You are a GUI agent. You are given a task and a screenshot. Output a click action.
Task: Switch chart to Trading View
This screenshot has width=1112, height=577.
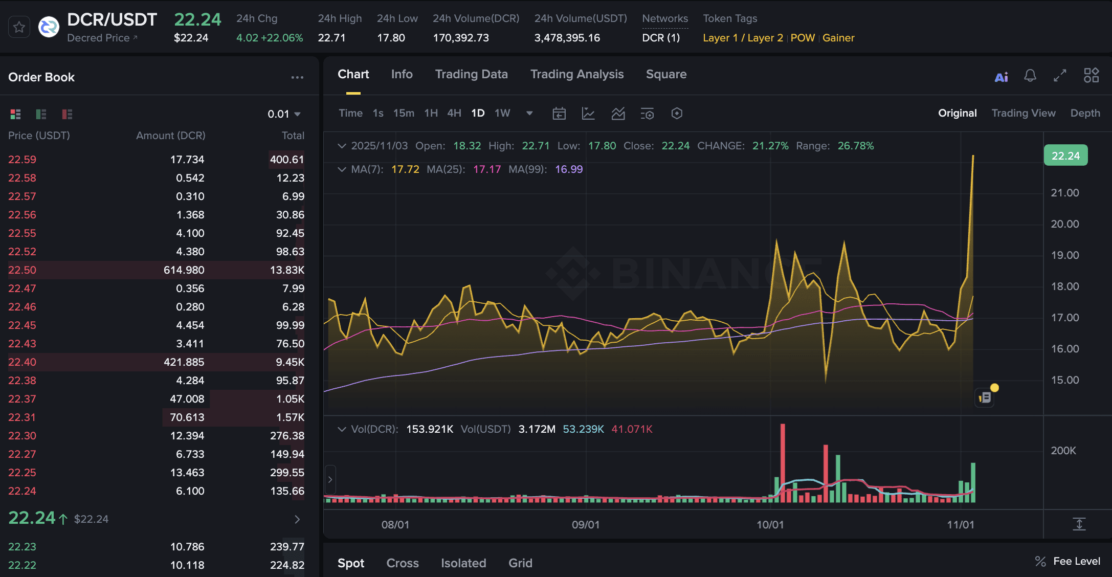1023,113
